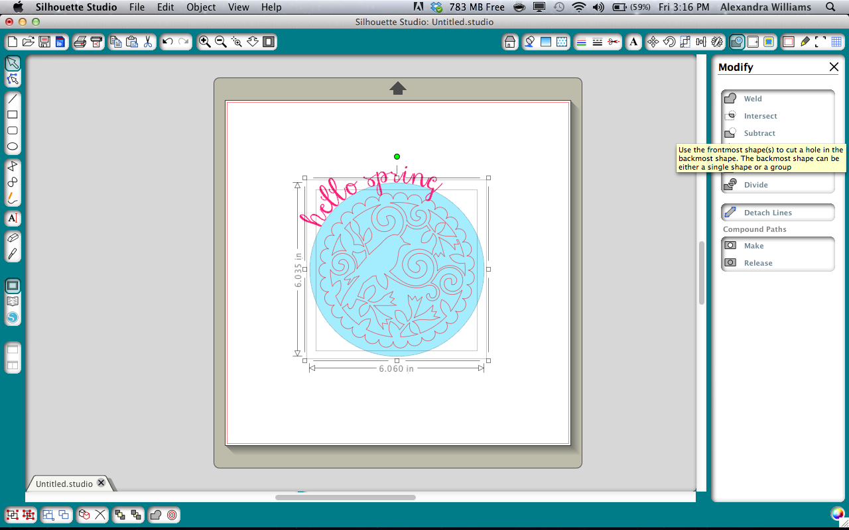Save the document with the floppy disk icon

click(x=44, y=42)
